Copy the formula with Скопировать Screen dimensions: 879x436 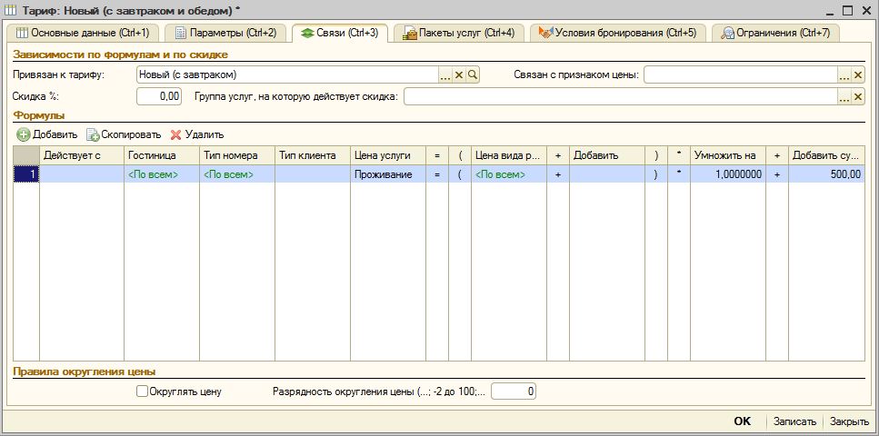[x=124, y=134]
